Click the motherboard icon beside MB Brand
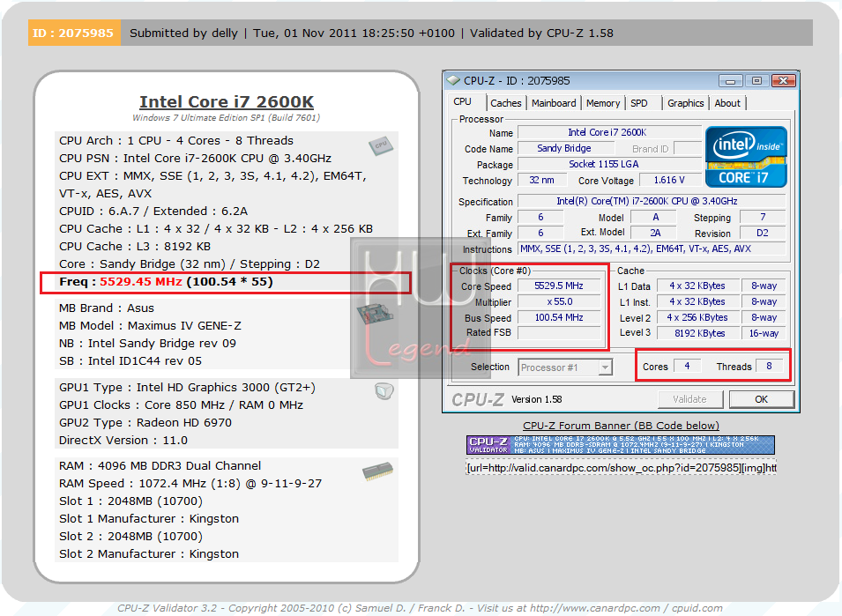Viewport: 842px width, 616px height. 375,314
